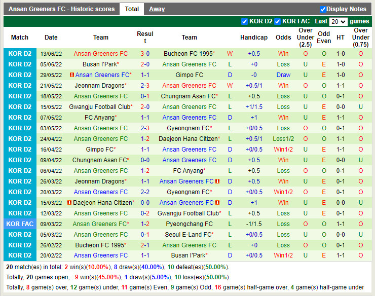Switch to the Total tab

(x=132, y=9)
